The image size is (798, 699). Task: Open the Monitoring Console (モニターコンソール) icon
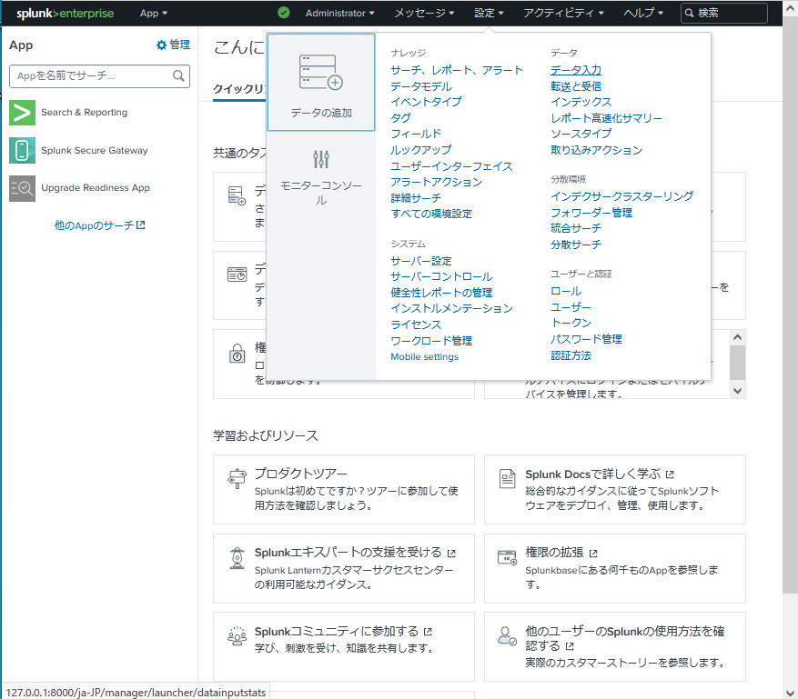(x=320, y=159)
